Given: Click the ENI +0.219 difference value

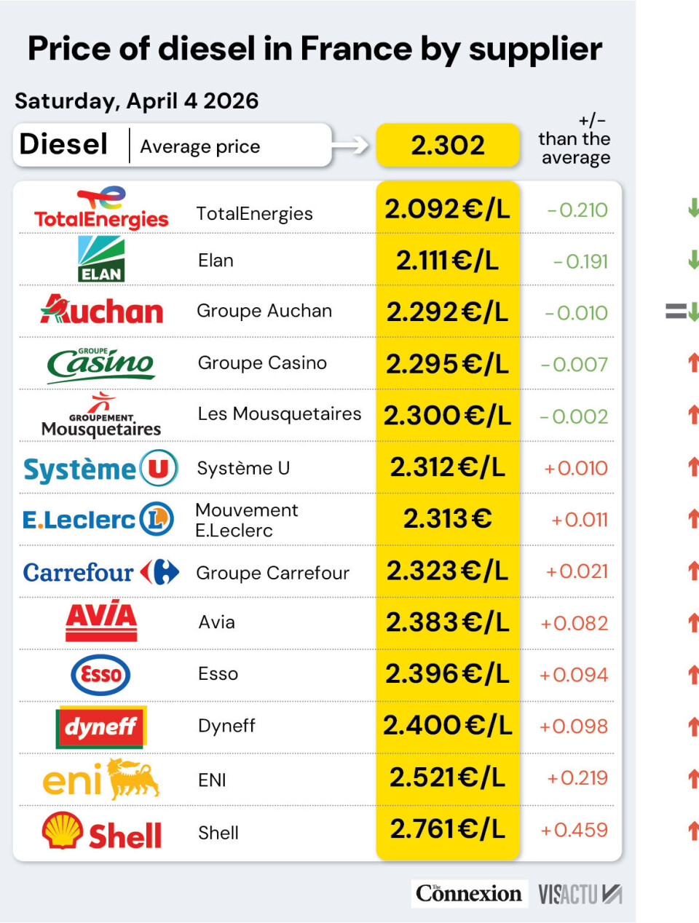Looking at the screenshot, I should [x=577, y=778].
